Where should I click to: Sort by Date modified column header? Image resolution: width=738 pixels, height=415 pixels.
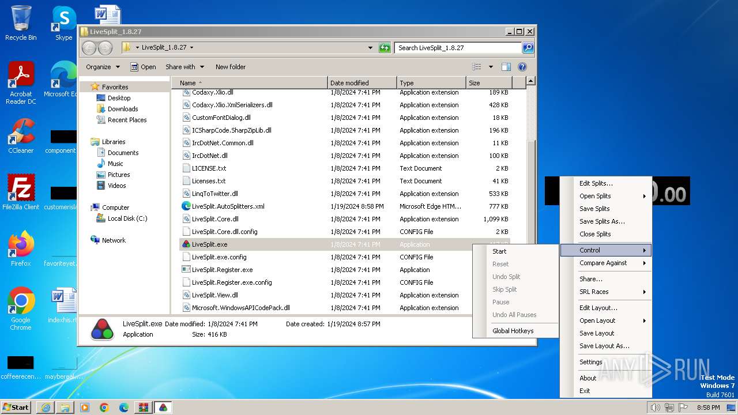point(362,83)
